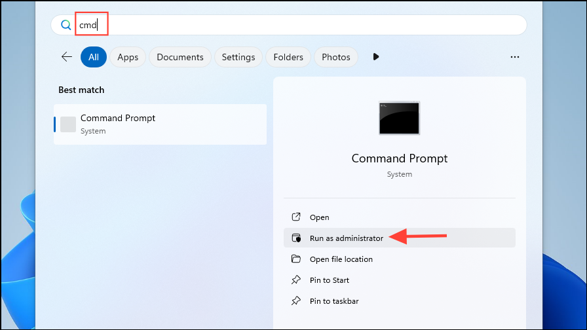Image resolution: width=587 pixels, height=330 pixels.
Task: Switch to the Documents filter
Action: 180,57
